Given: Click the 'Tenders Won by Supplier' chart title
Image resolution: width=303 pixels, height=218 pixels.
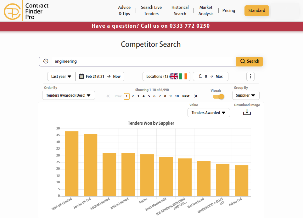Looking at the screenshot, I should click(151, 123).
